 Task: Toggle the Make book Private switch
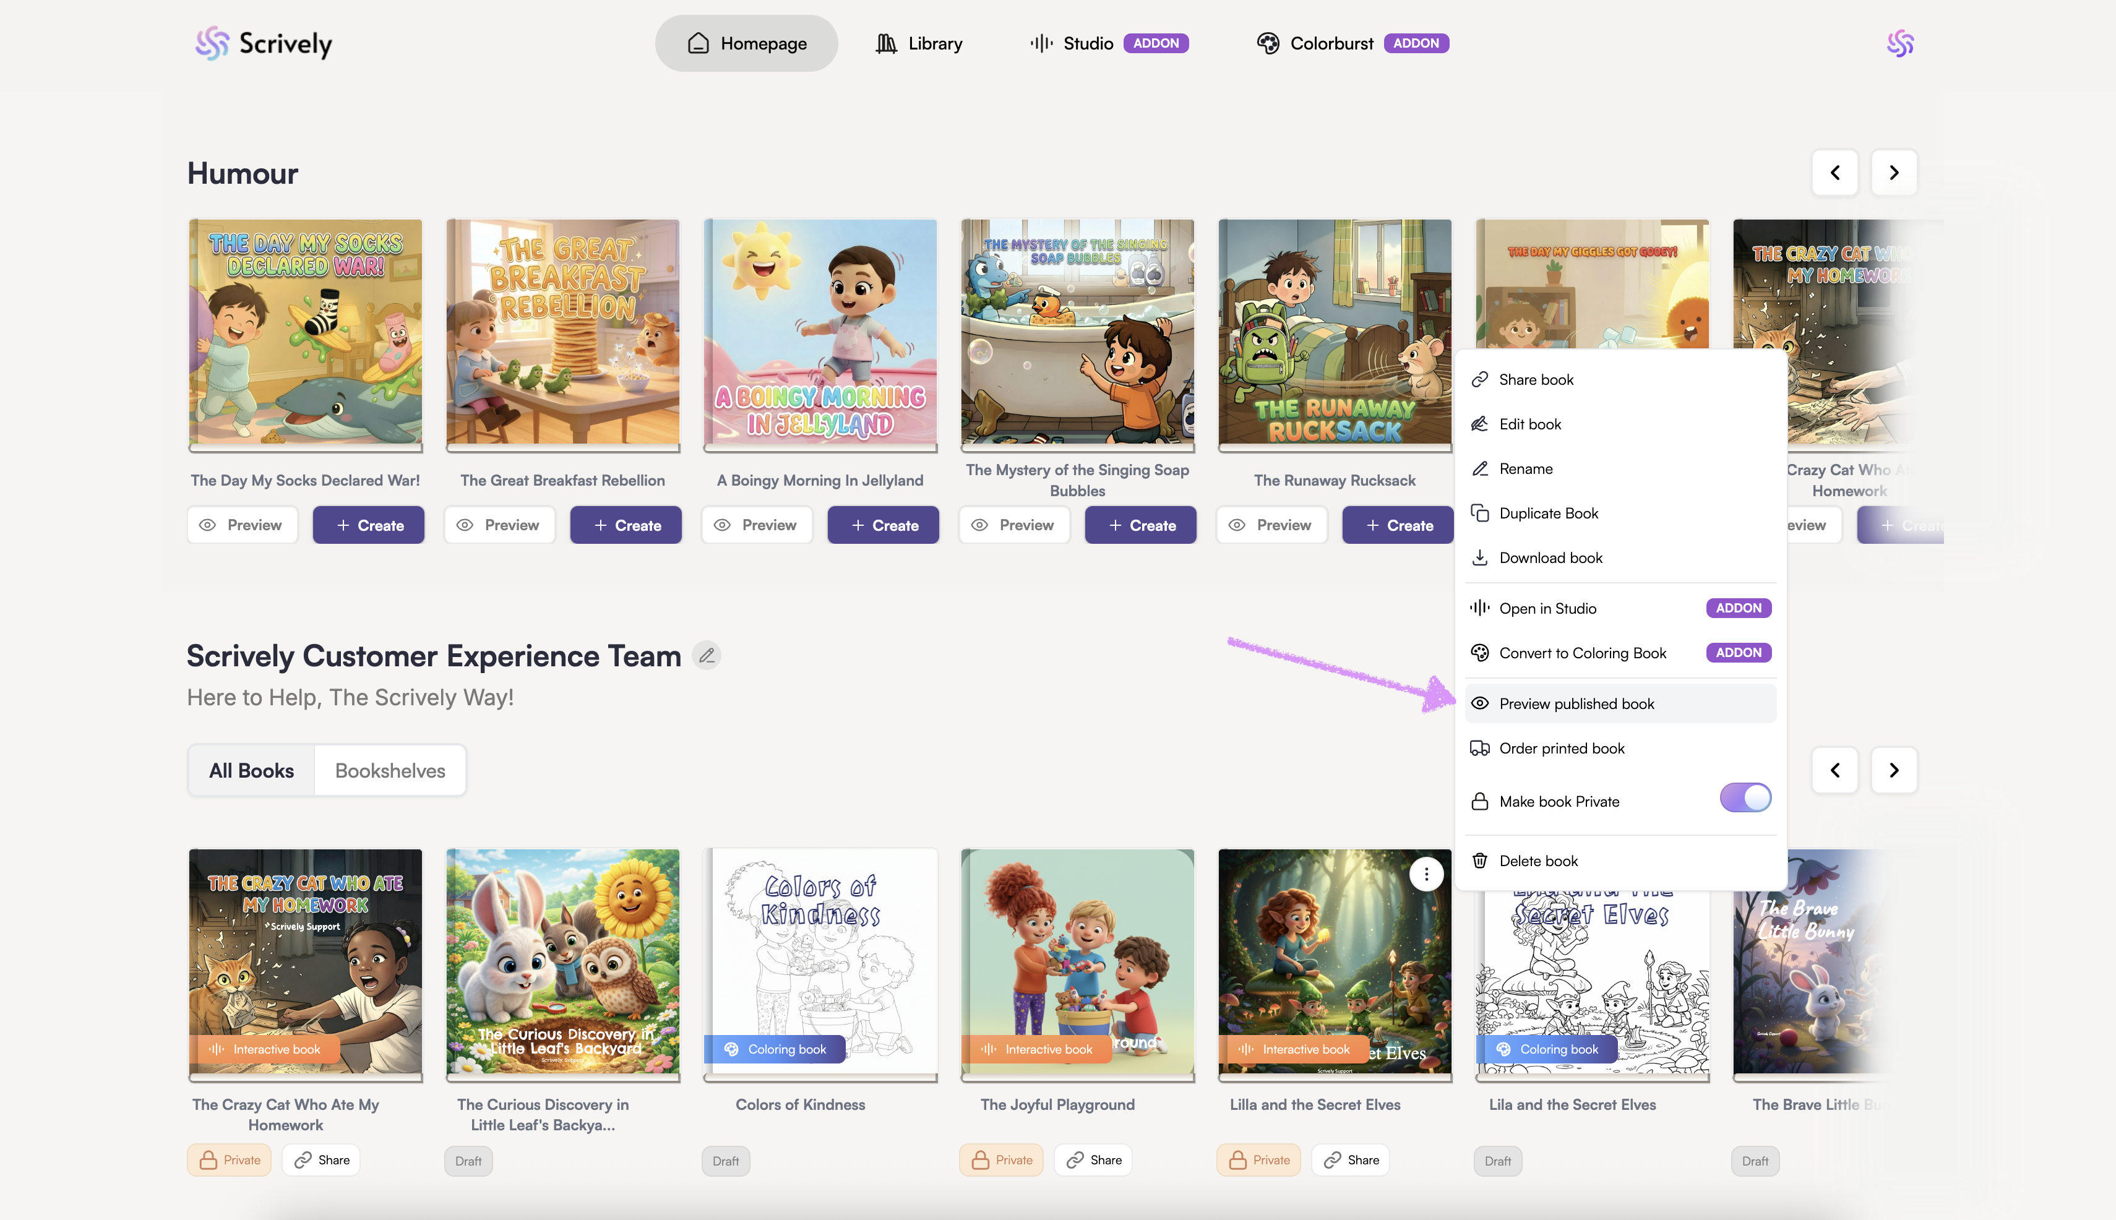coord(1745,797)
